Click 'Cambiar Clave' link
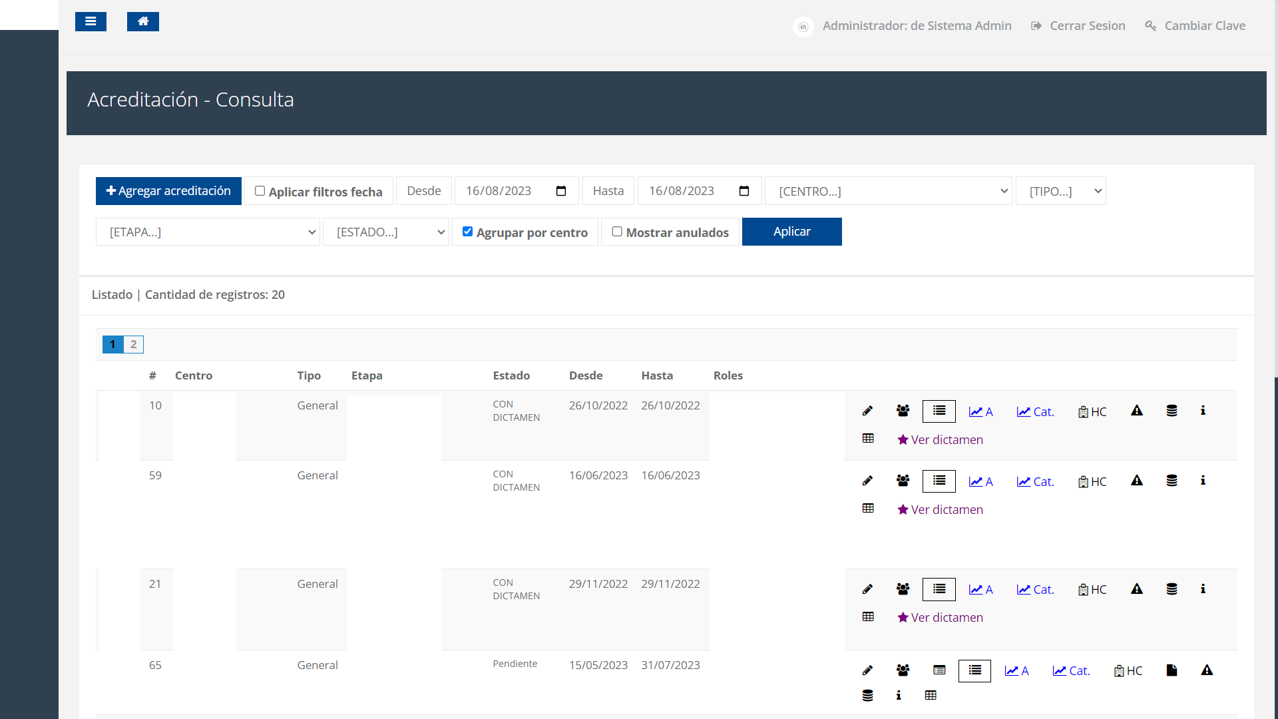The height and width of the screenshot is (719, 1278). point(1195,26)
